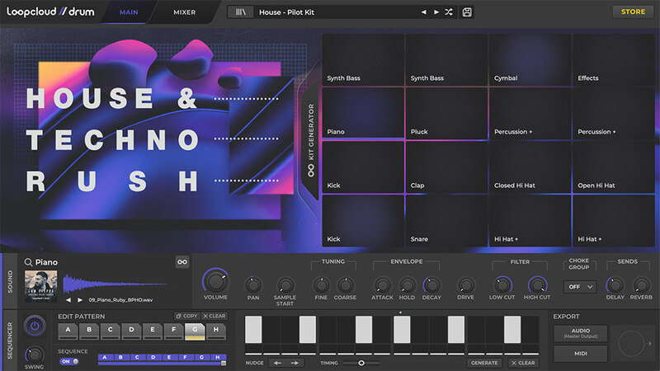Viewport: 660px width, 371px height.
Task: Click the Timing slider handle
Action: tap(361, 363)
